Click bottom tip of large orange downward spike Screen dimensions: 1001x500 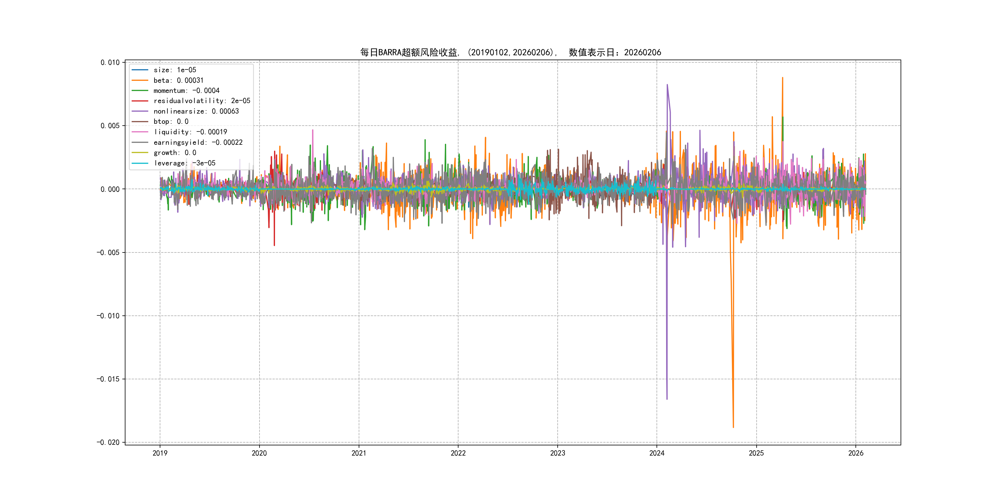tap(733, 427)
